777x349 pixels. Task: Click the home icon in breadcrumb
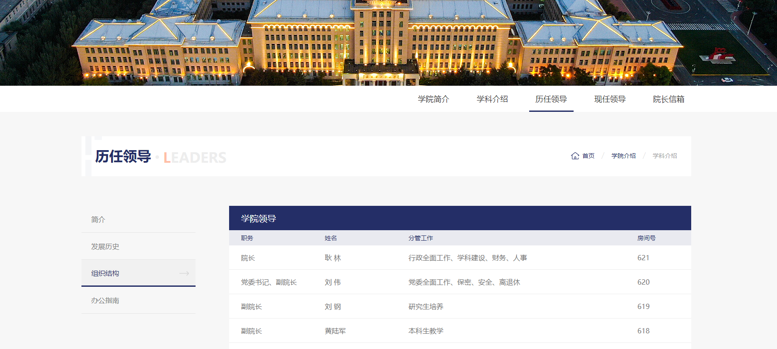pyautogui.click(x=575, y=156)
